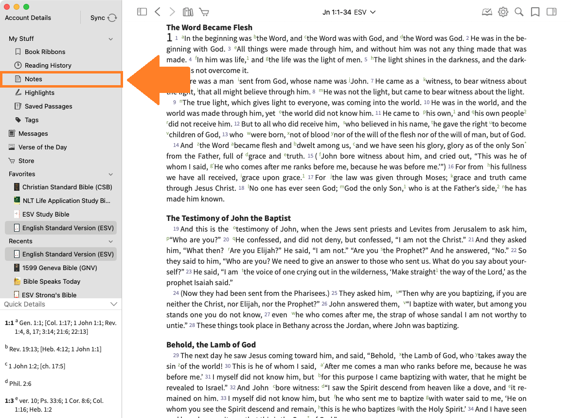571x418 pixels.
Task: Open the settings gear icon
Action: (x=503, y=12)
